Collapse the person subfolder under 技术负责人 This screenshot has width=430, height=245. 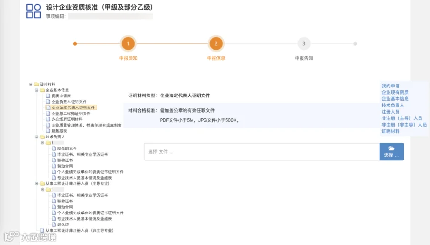pyautogui.click(x=43, y=143)
